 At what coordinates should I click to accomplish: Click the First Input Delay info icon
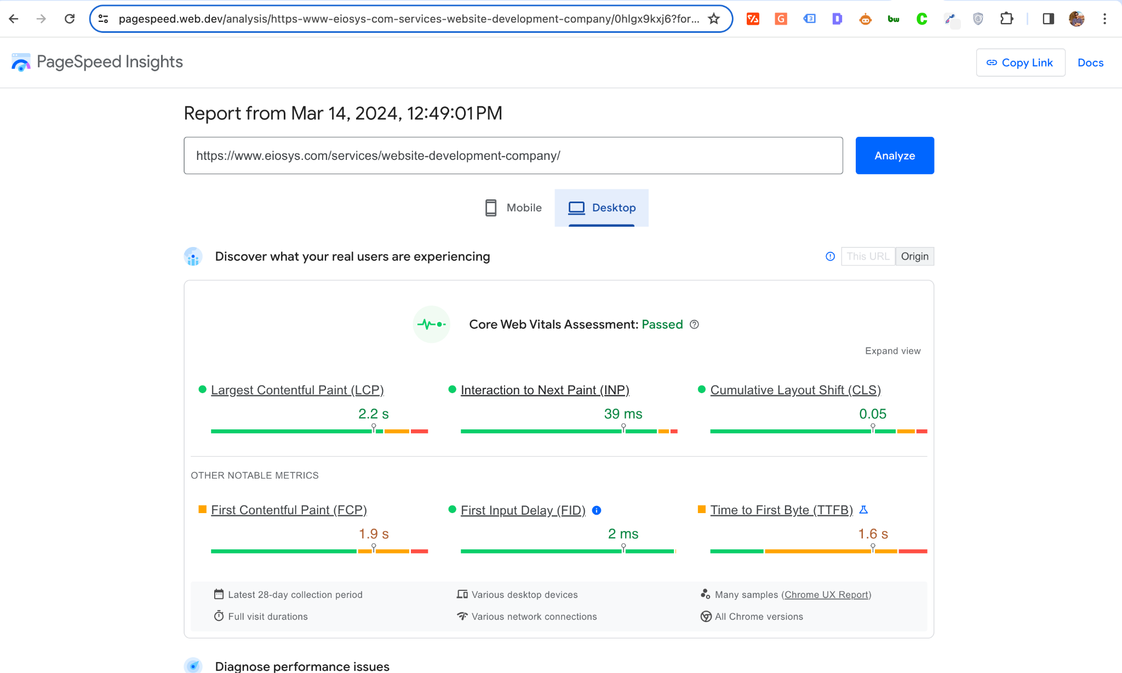(597, 510)
